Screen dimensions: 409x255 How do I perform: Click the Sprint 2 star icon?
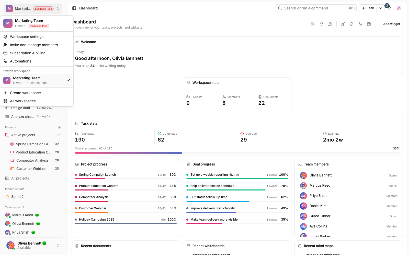(x=7, y=197)
